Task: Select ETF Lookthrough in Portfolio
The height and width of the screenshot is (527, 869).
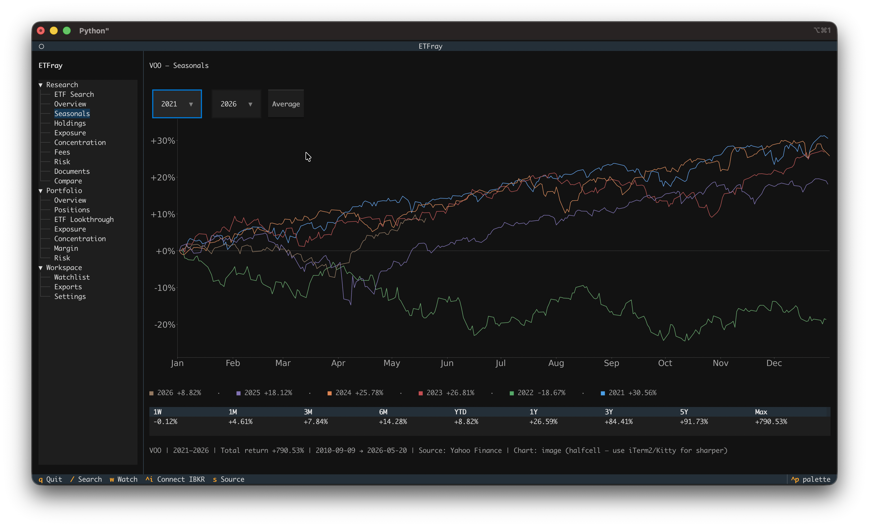Action: [84, 220]
